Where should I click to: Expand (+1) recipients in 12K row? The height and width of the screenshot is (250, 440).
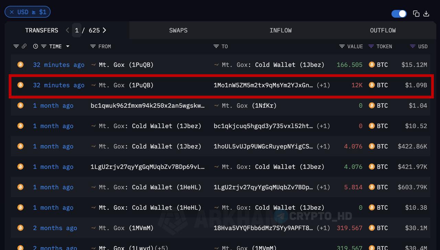(x=323, y=85)
